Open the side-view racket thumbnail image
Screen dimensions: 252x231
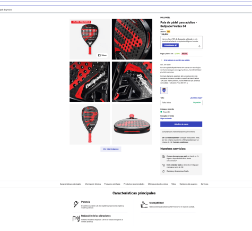coord(132,125)
